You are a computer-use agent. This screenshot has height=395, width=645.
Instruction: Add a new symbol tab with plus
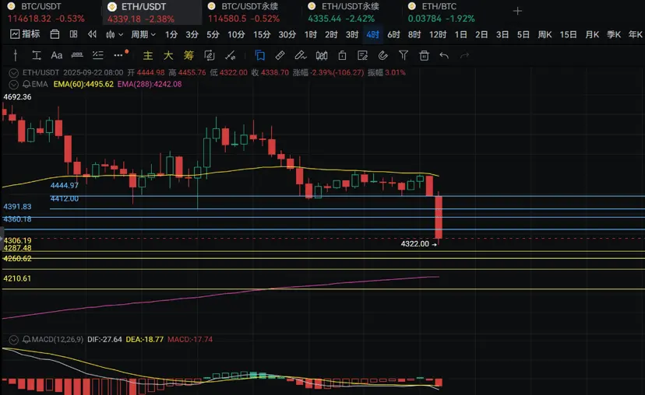point(517,11)
